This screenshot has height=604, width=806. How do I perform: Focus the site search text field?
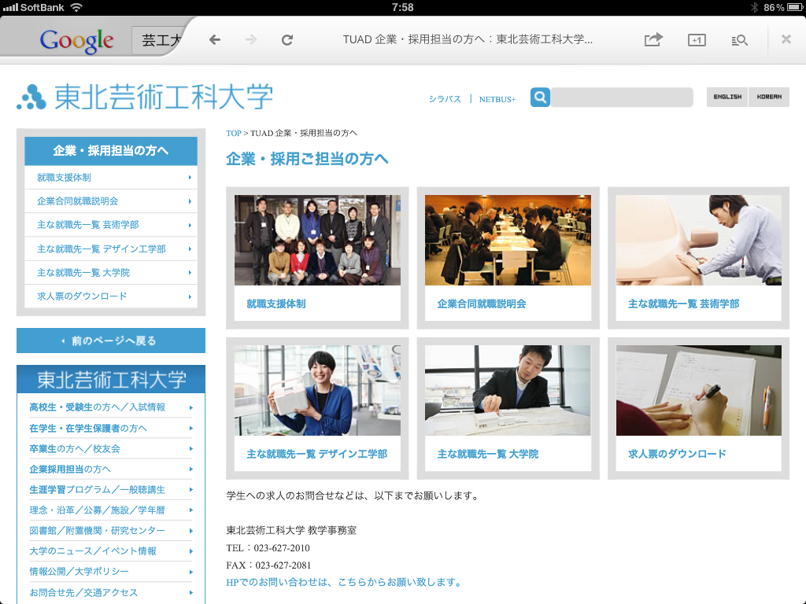[x=622, y=97]
